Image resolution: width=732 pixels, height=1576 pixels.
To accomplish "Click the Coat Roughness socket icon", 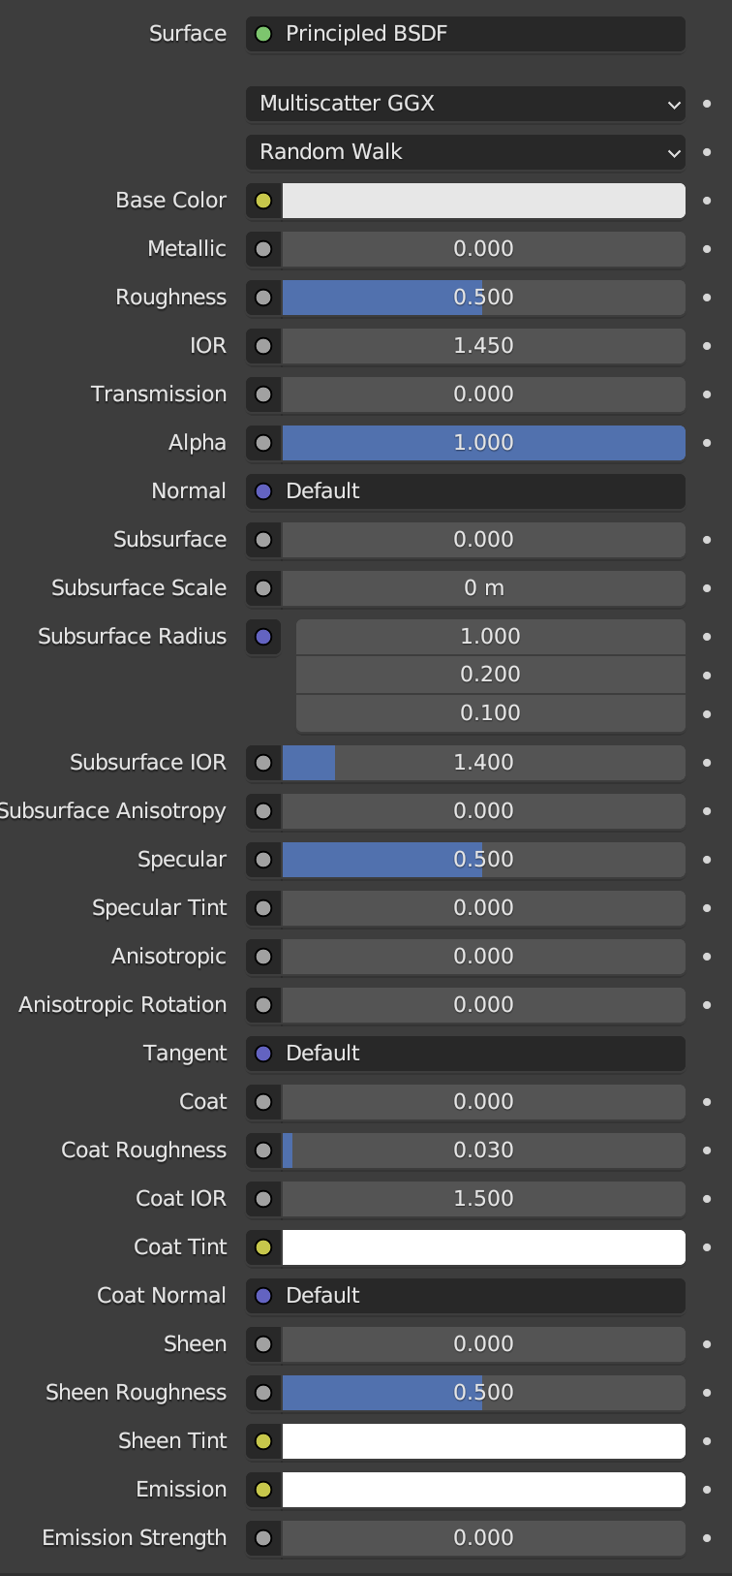I will 263,1150.
